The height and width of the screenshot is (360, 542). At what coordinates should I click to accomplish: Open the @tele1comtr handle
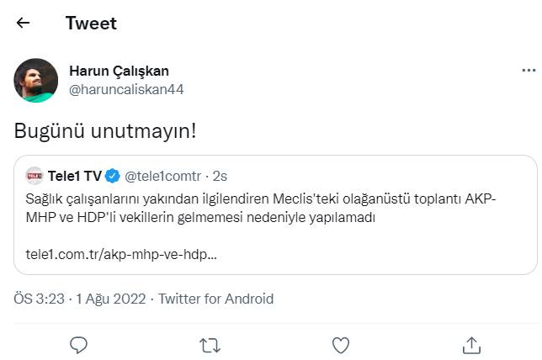click(x=164, y=176)
